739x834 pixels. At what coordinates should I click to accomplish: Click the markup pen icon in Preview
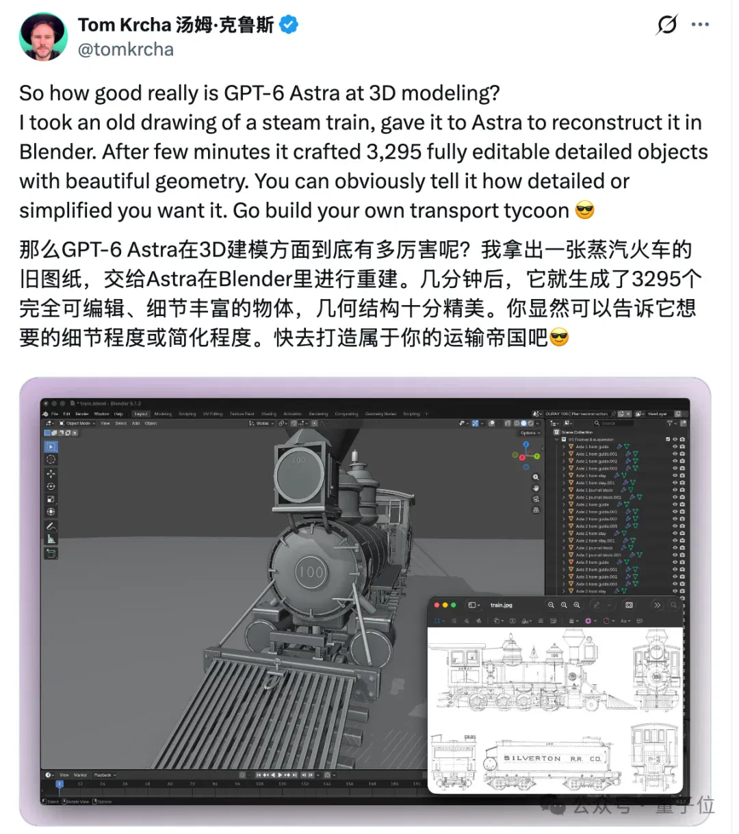tap(597, 605)
